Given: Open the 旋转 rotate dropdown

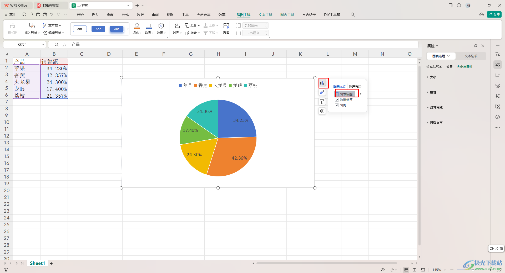Looking at the screenshot, I should click(192, 33).
